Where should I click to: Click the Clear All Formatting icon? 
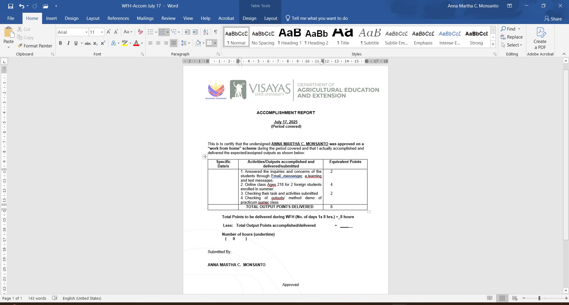click(x=140, y=32)
